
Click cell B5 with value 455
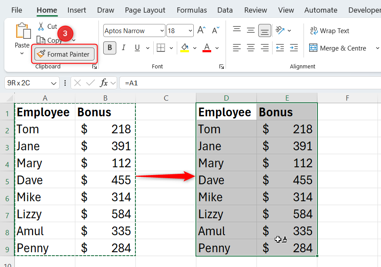click(x=105, y=179)
